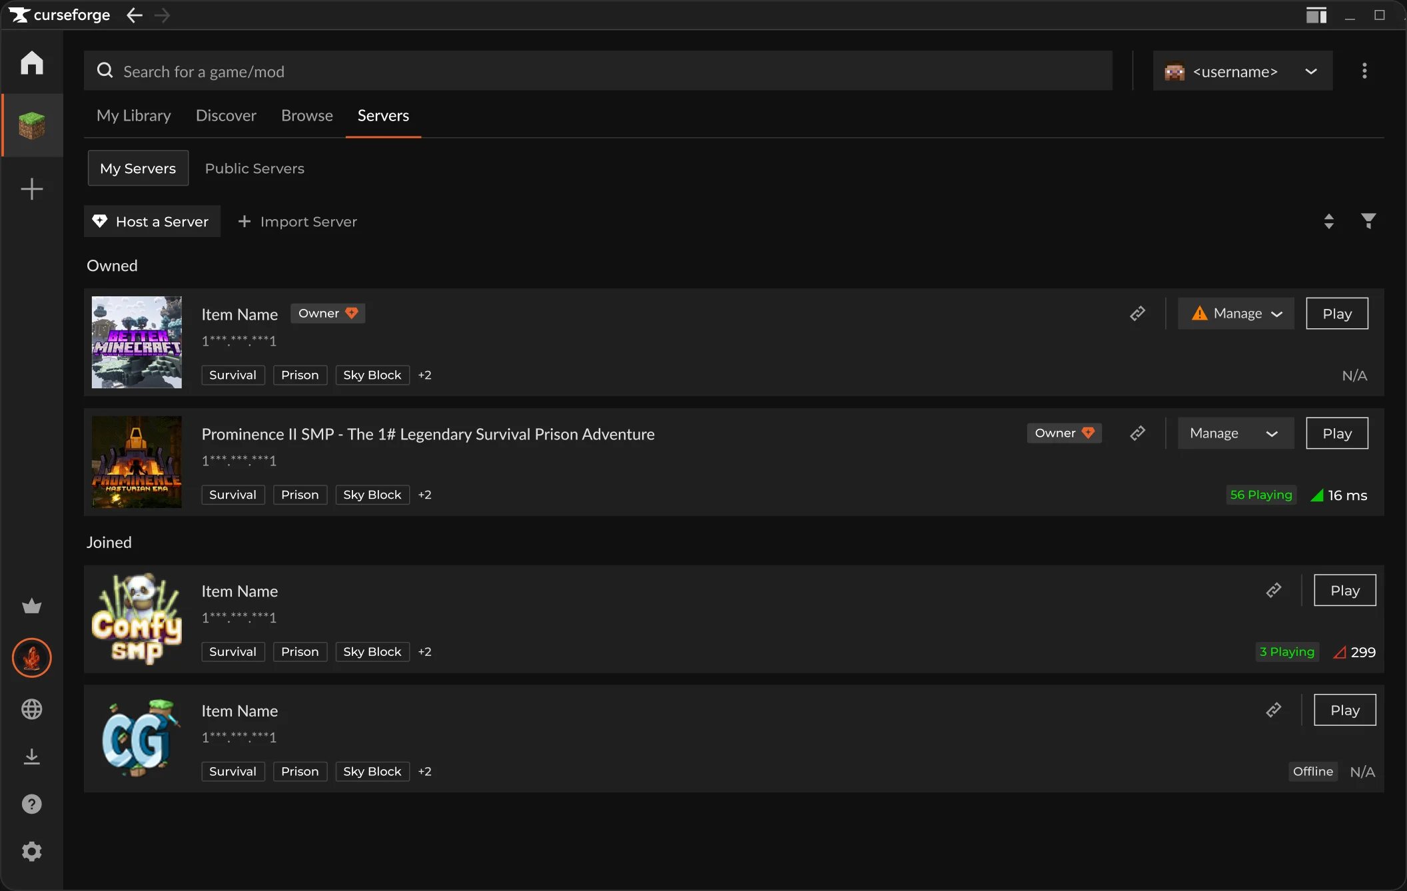This screenshot has height=891, width=1407.
Task: Open the help question mark icon
Action: pyautogui.click(x=31, y=804)
